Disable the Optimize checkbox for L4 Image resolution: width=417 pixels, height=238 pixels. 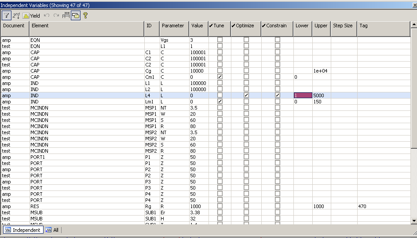click(246, 95)
